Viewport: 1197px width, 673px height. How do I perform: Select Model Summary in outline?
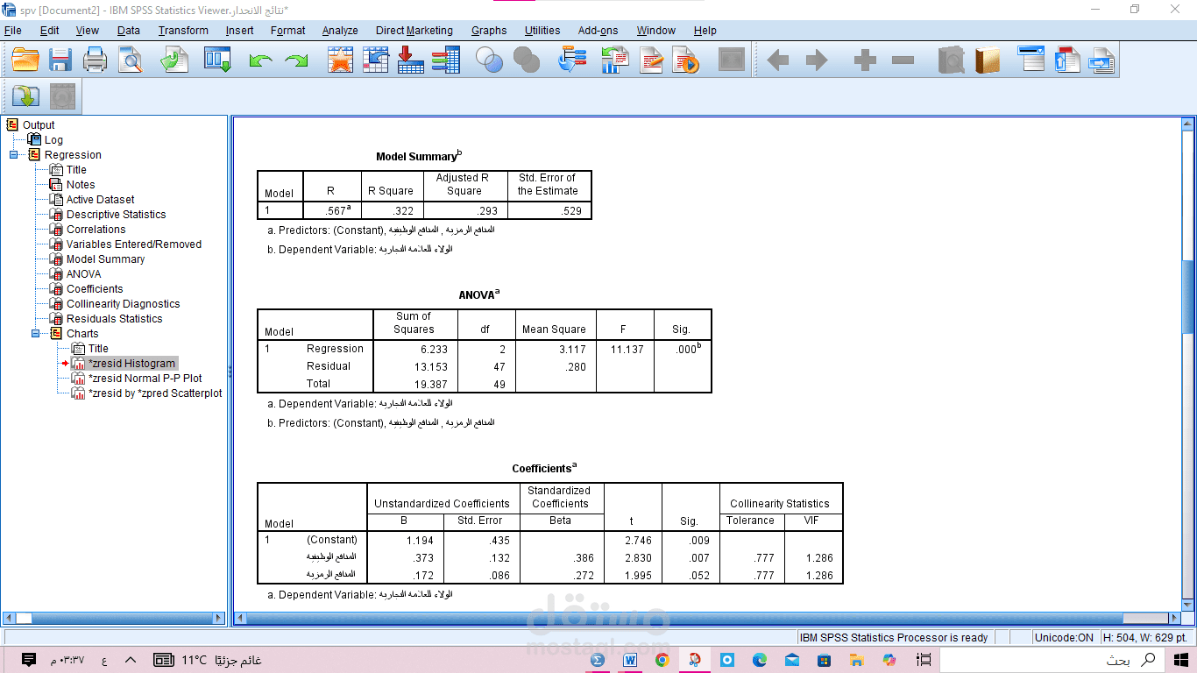click(x=106, y=259)
